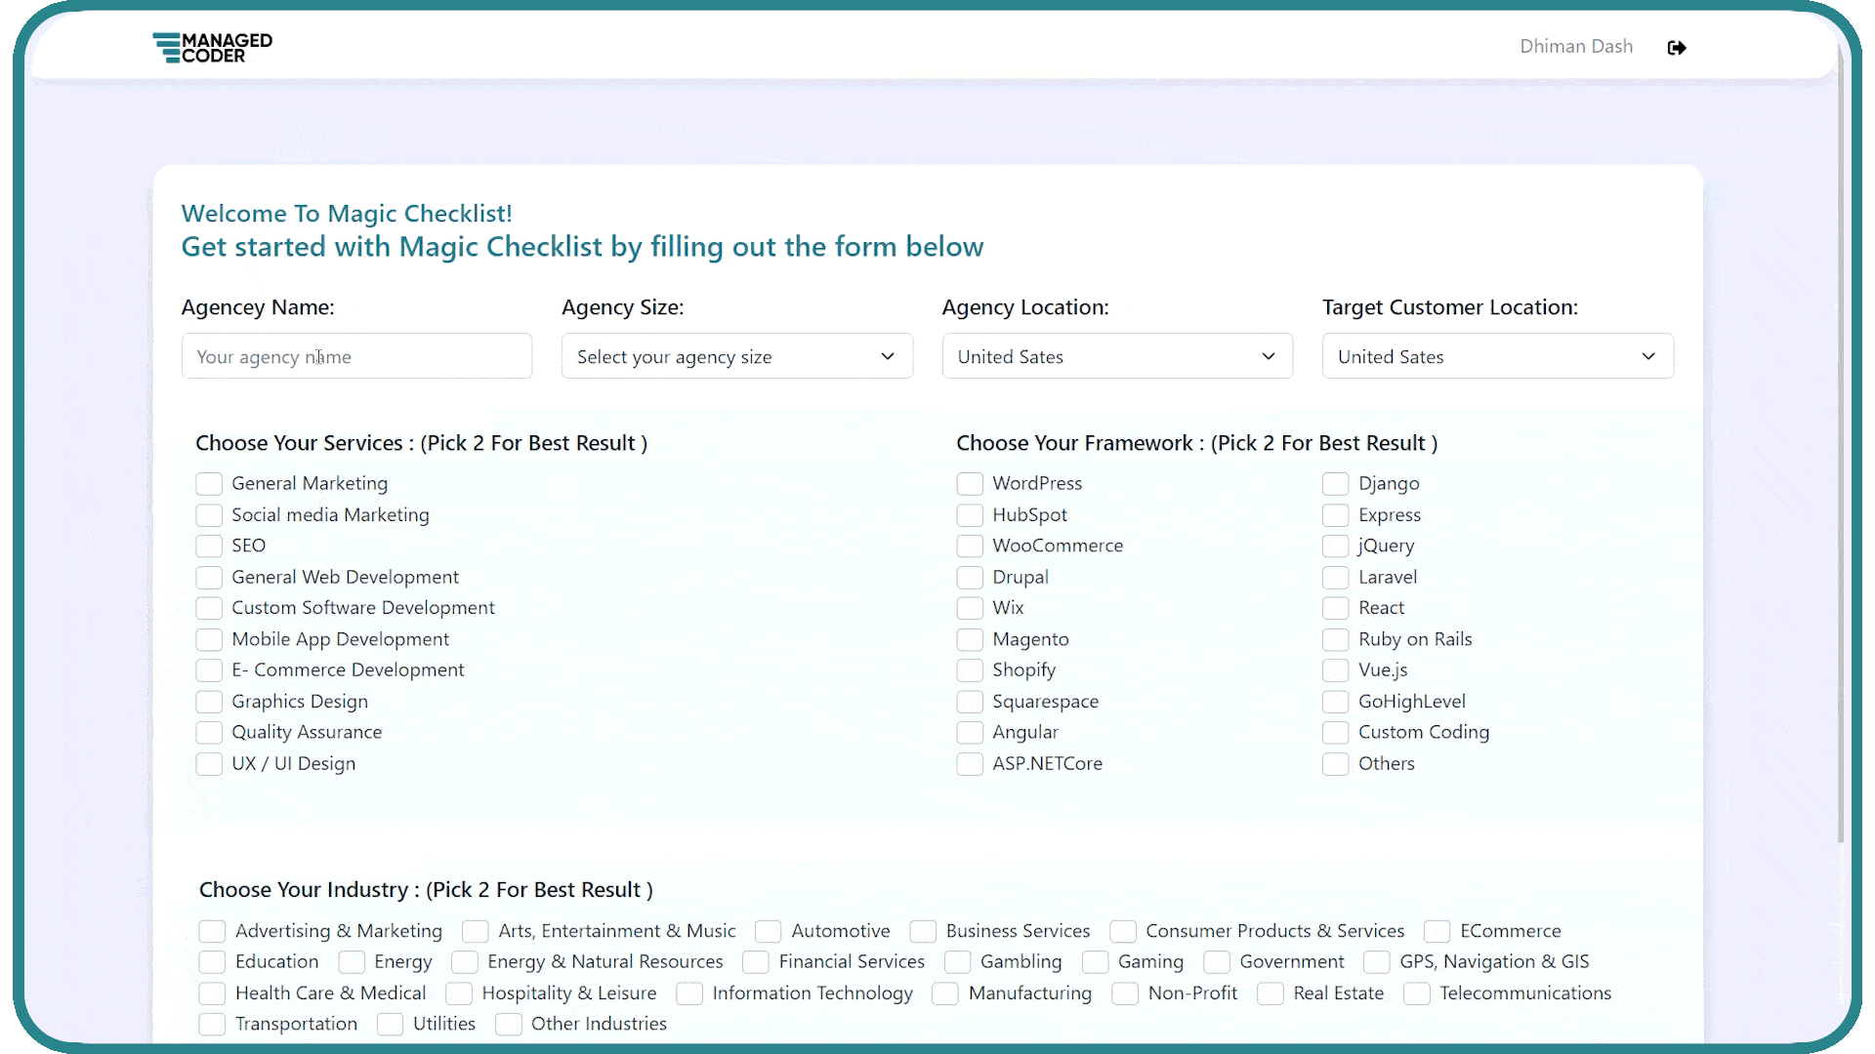Tick the Django framework checkbox

[x=1336, y=484]
